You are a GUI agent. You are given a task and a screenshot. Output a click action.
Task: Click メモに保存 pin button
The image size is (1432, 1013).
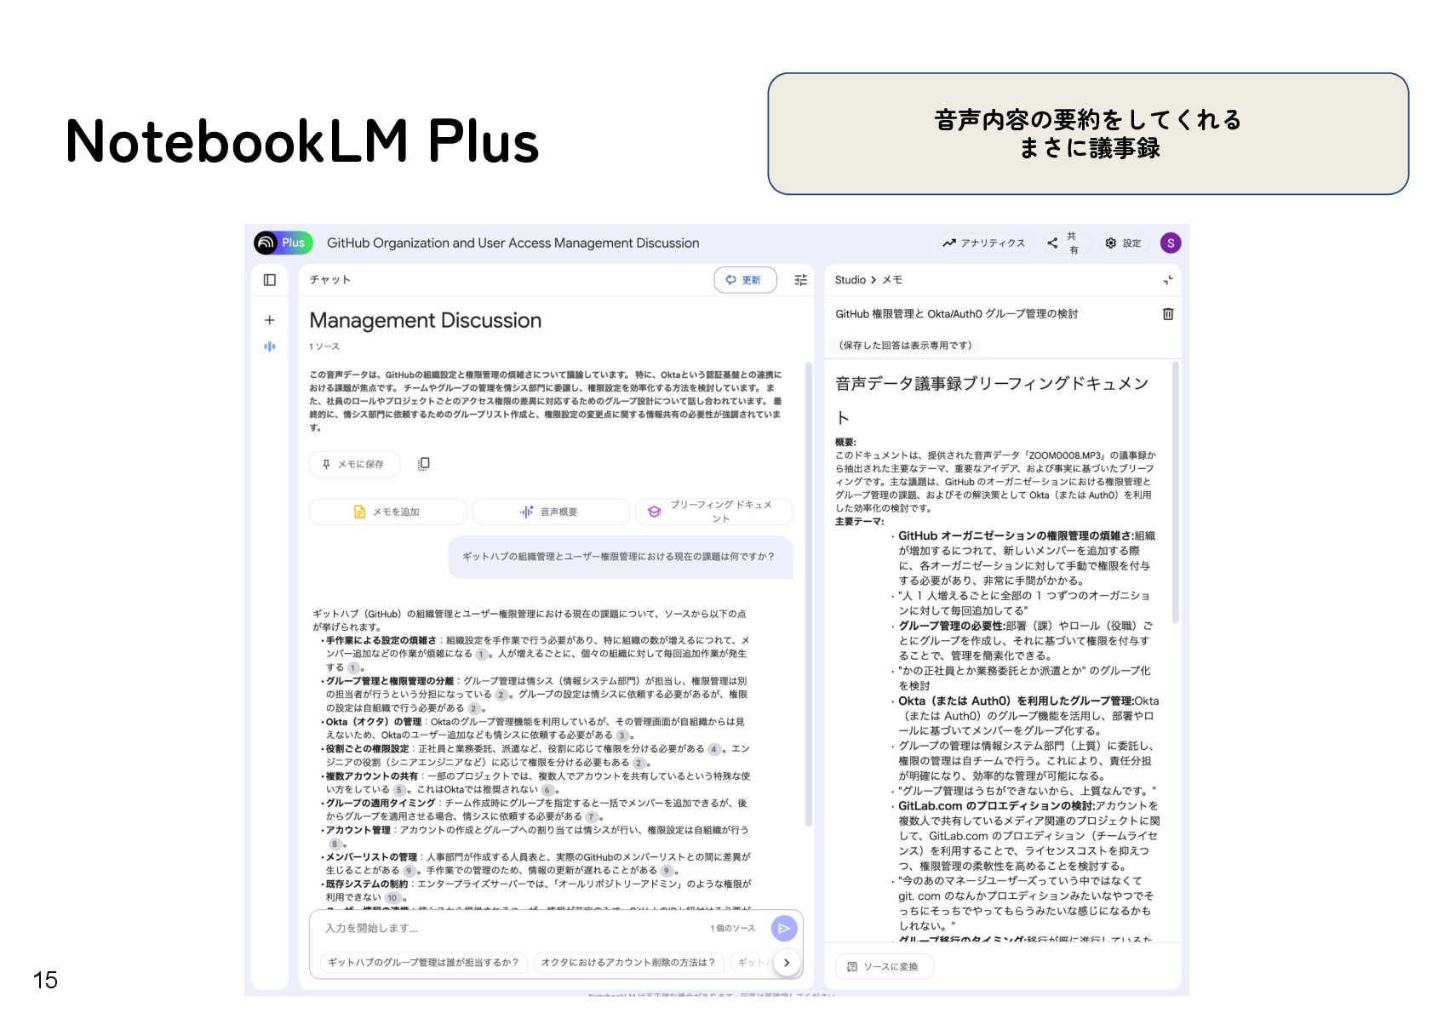(x=354, y=464)
